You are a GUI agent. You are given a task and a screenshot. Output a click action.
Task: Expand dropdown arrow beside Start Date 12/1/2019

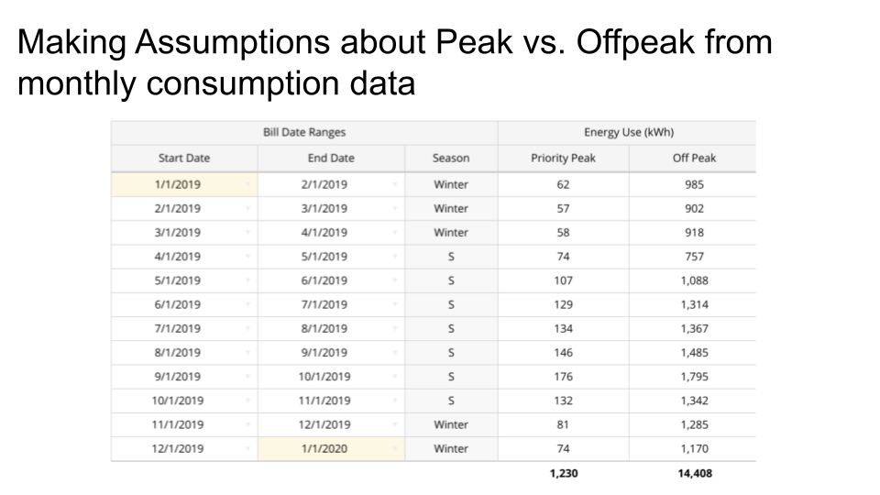247,449
